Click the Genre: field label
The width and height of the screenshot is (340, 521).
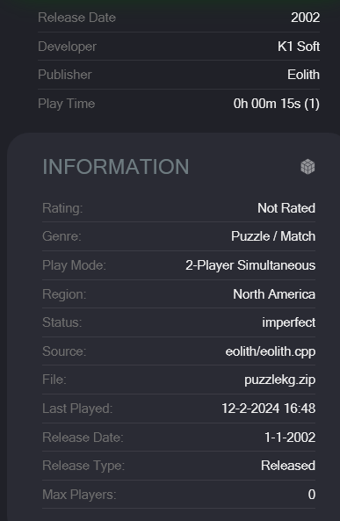click(x=61, y=236)
